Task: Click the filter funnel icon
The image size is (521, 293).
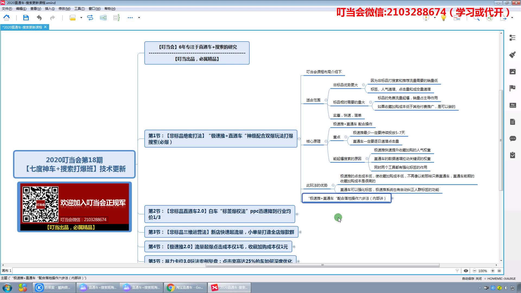Action: [457, 270]
